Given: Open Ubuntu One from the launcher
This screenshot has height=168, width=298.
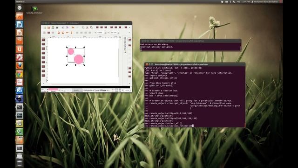Looking at the screenshot, I should coord(20,49).
